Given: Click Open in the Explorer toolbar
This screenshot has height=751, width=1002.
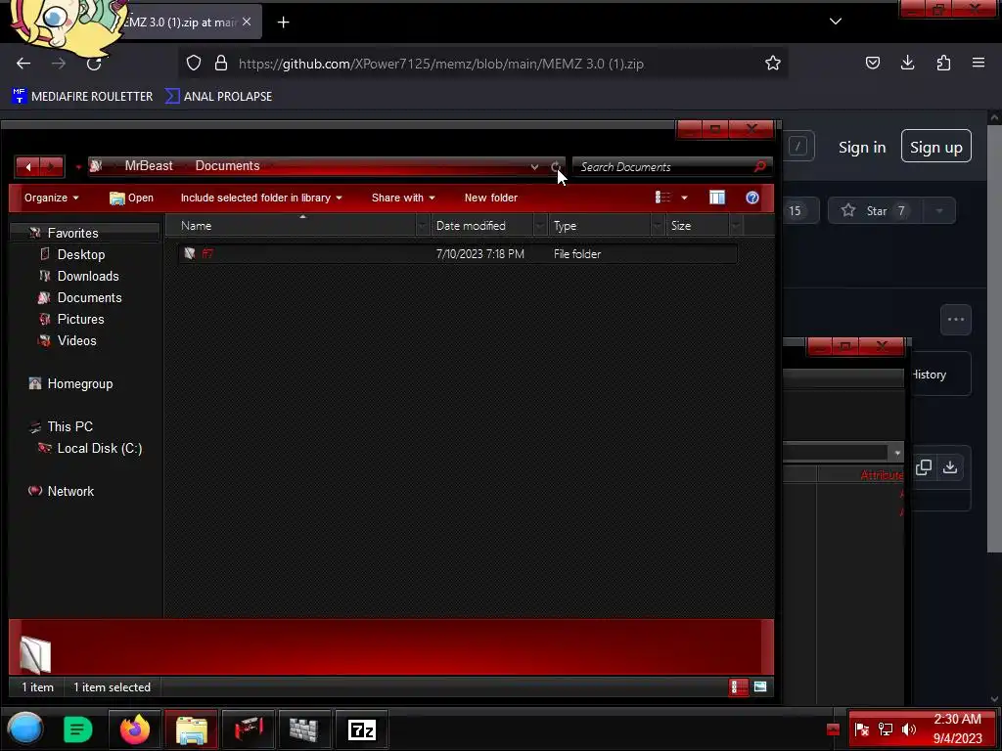Looking at the screenshot, I should 132,198.
